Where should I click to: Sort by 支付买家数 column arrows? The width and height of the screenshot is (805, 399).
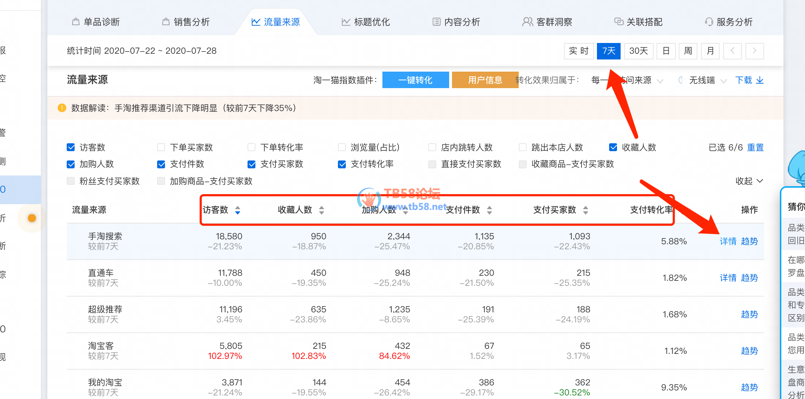tap(585, 210)
